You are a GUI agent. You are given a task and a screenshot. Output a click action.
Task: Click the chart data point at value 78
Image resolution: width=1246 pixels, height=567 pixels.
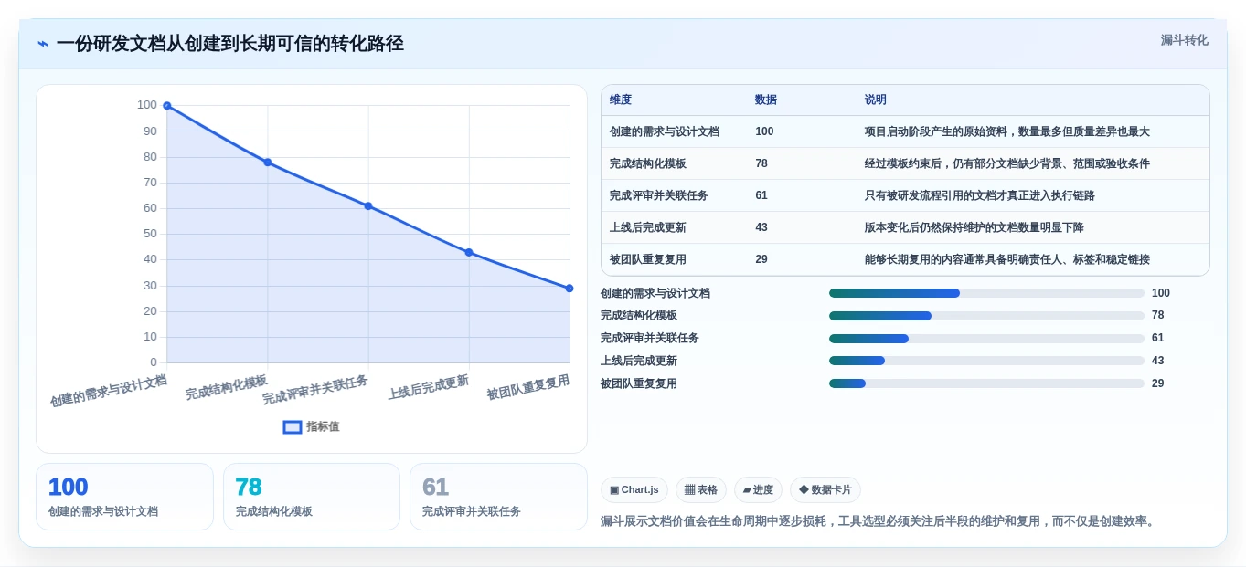click(268, 163)
